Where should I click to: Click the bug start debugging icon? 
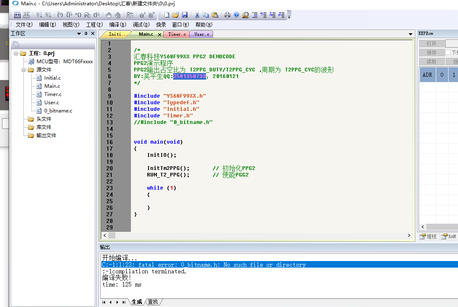pyautogui.click(x=142, y=15)
